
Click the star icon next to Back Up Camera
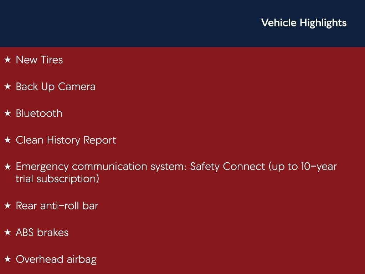coord(7,87)
